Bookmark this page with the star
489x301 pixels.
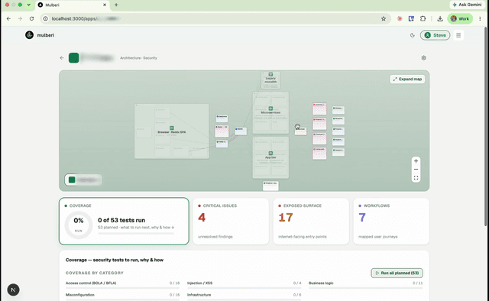pos(384,18)
